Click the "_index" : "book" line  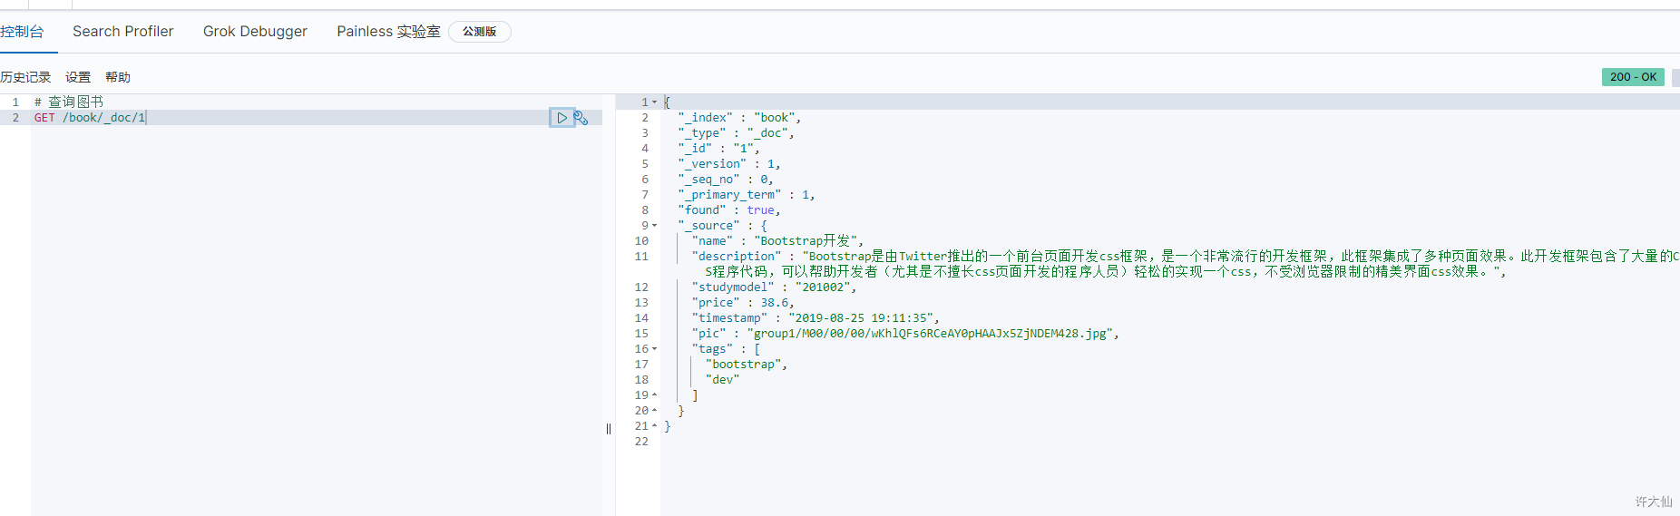pos(739,118)
